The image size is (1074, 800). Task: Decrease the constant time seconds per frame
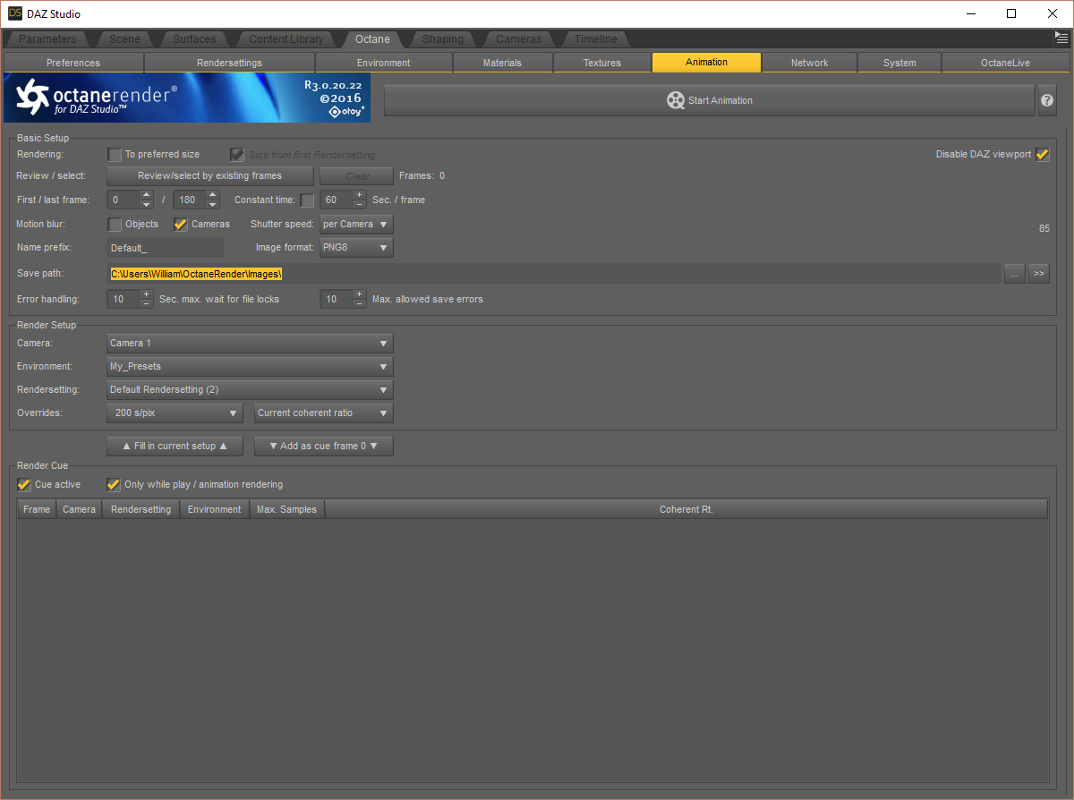click(359, 205)
